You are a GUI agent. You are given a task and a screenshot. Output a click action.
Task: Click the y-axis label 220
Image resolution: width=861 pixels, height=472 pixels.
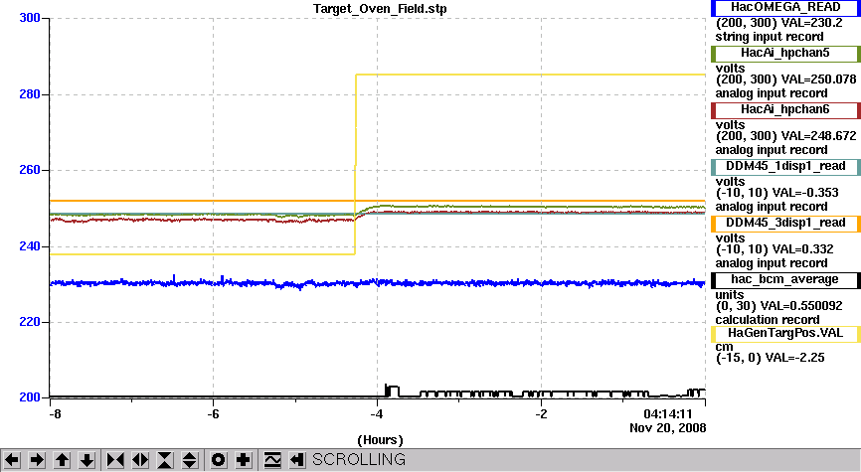click(x=30, y=322)
